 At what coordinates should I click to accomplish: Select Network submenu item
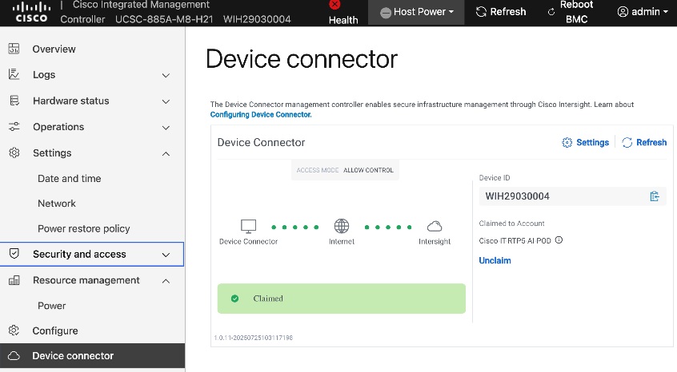point(57,204)
